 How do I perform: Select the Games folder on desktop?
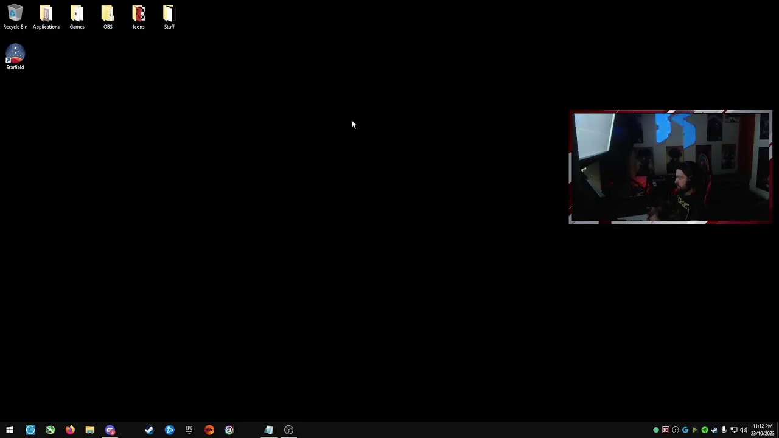(77, 17)
